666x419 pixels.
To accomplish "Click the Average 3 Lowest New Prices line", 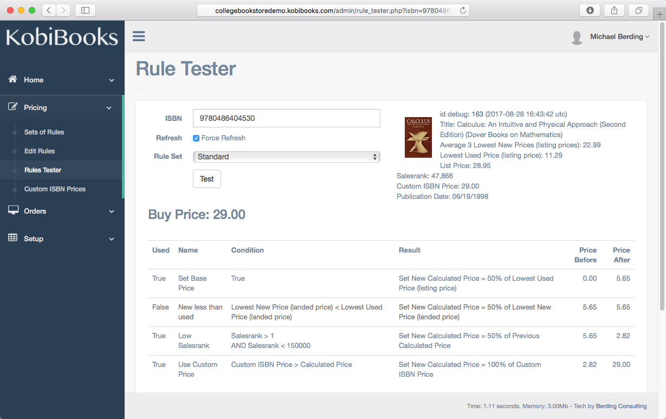I will pos(520,145).
